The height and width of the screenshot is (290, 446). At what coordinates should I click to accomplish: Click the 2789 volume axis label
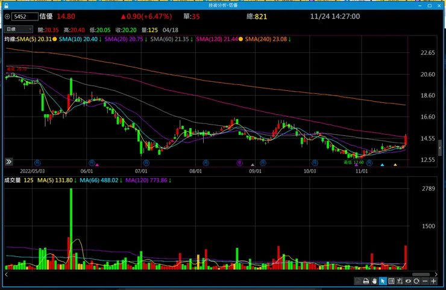(x=429, y=188)
